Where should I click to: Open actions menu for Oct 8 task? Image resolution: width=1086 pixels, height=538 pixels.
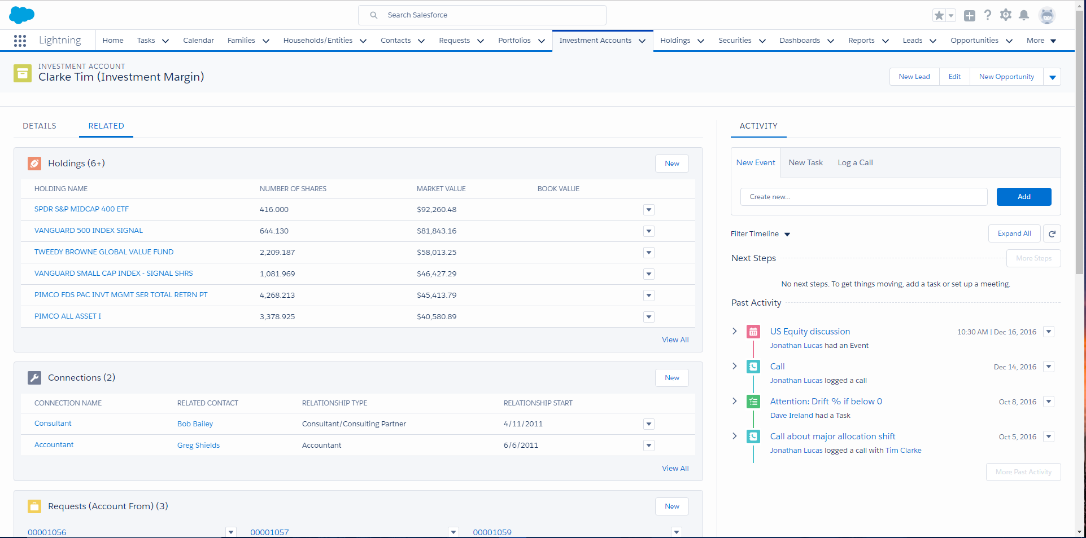point(1049,402)
